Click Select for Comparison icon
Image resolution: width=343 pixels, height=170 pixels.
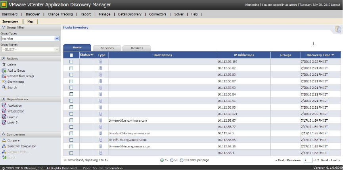[x=4, y=146]
